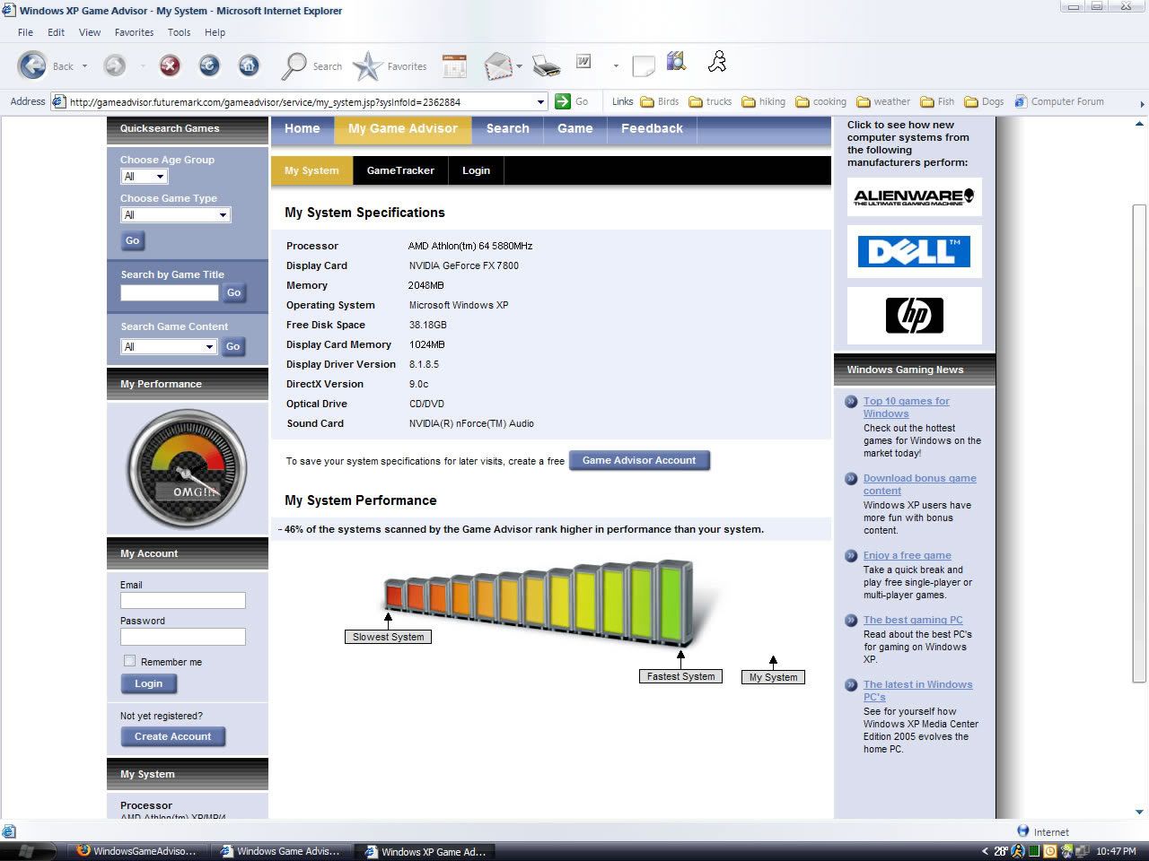Click the IE Forward arrow button
Image resolution: width=1149 pixels, height=861 pixels.
point(115,65)
